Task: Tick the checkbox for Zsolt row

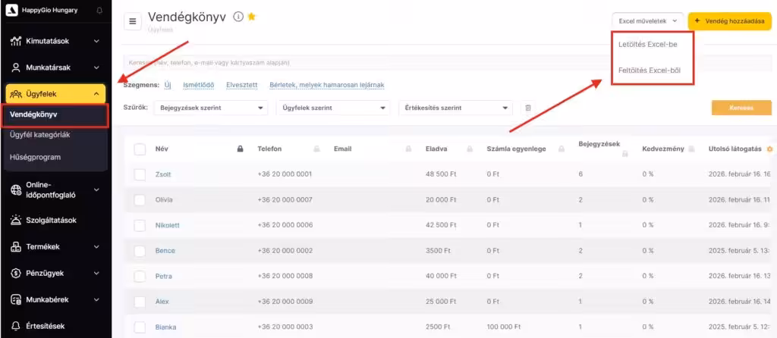Action: pos(140,174)
